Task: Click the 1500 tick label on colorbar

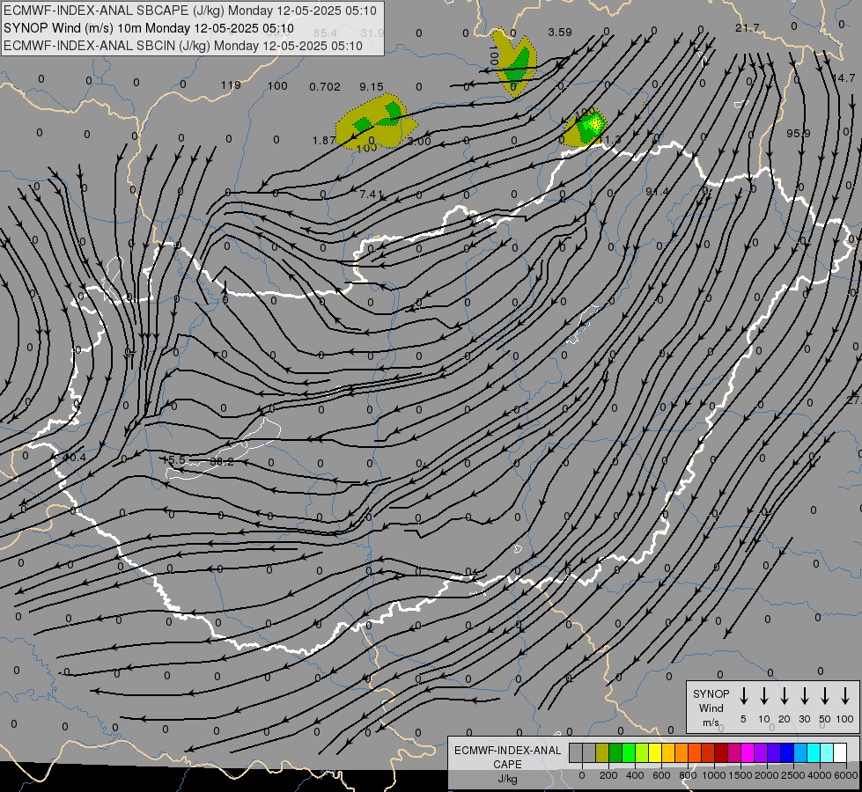Action: click(740, 775)
